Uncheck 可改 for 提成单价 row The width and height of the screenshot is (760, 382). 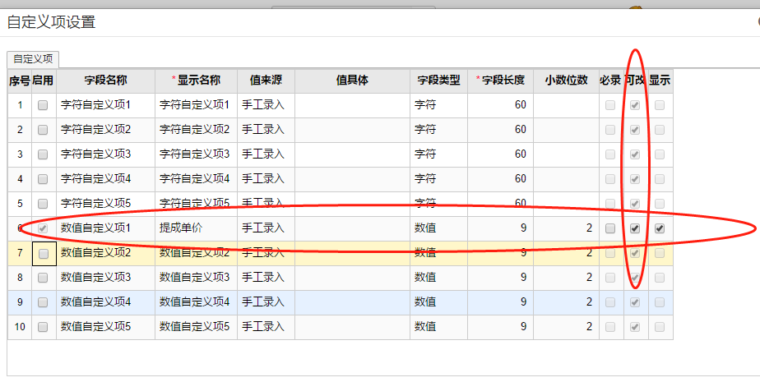pos(635,228)
